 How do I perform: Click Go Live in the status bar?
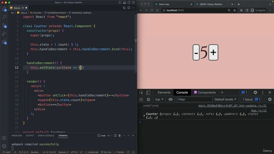106,152
